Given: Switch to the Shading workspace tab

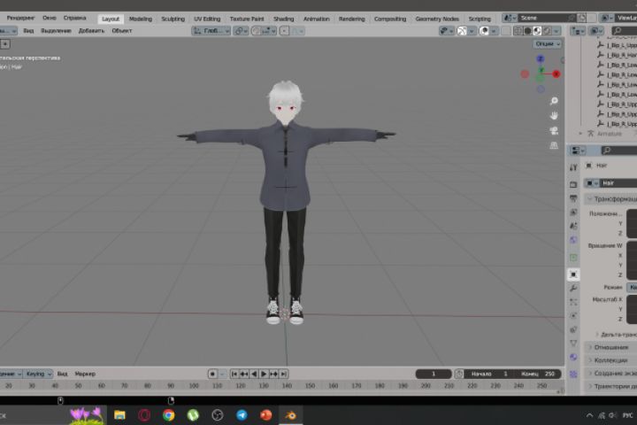Looking at the screenshot, I should 284,19.
